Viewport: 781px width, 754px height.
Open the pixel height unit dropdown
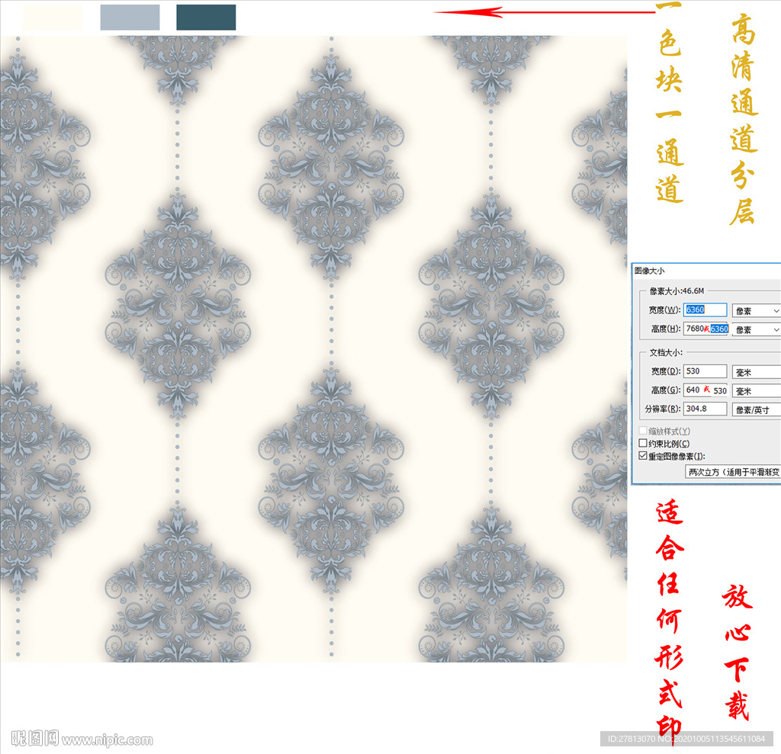[x=756, y=329]
